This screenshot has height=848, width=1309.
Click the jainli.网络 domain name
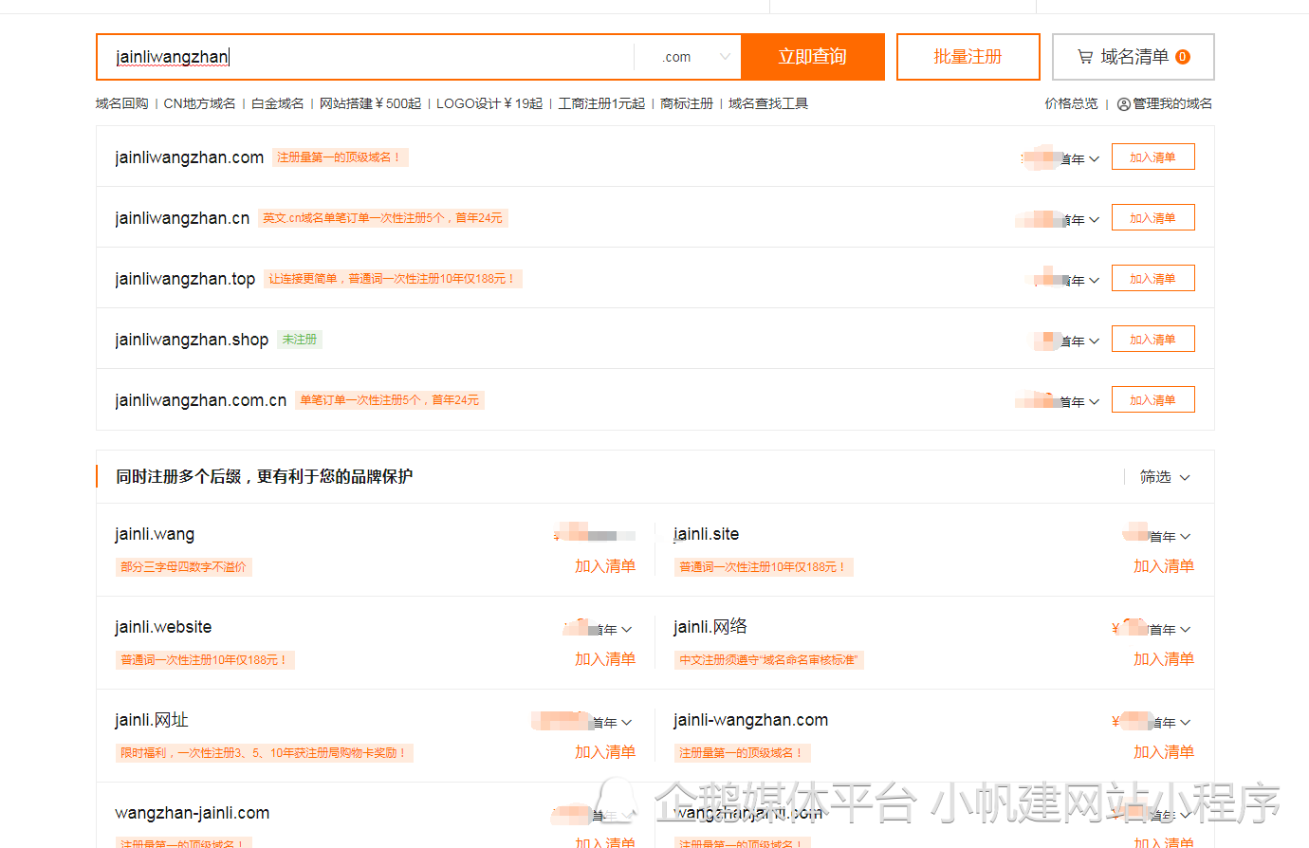tap(710, 627)
